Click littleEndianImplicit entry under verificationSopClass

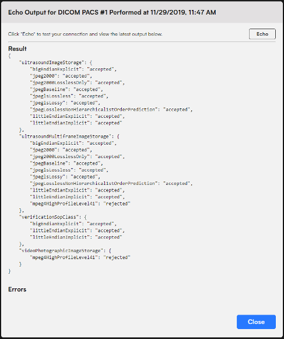[x=76, y=237]
